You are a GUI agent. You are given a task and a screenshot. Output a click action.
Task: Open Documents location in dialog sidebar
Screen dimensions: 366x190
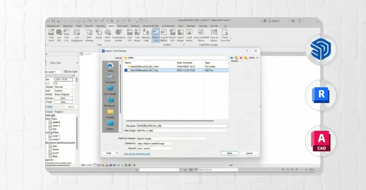click(x=110, y=79)
